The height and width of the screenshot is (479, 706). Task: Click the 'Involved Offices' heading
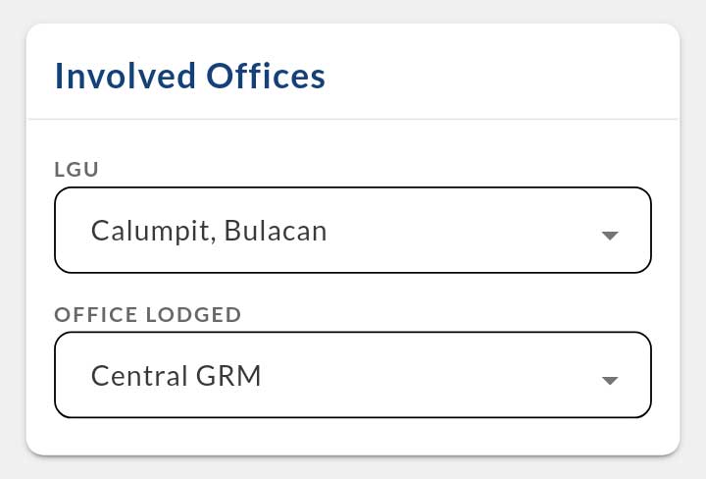189,76
